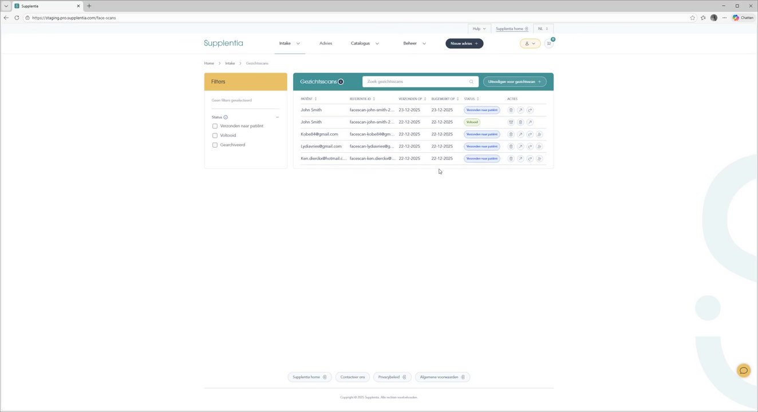Delete the Voltooid John Smith scan
The image size is (758, 412).
coord(520,122)
